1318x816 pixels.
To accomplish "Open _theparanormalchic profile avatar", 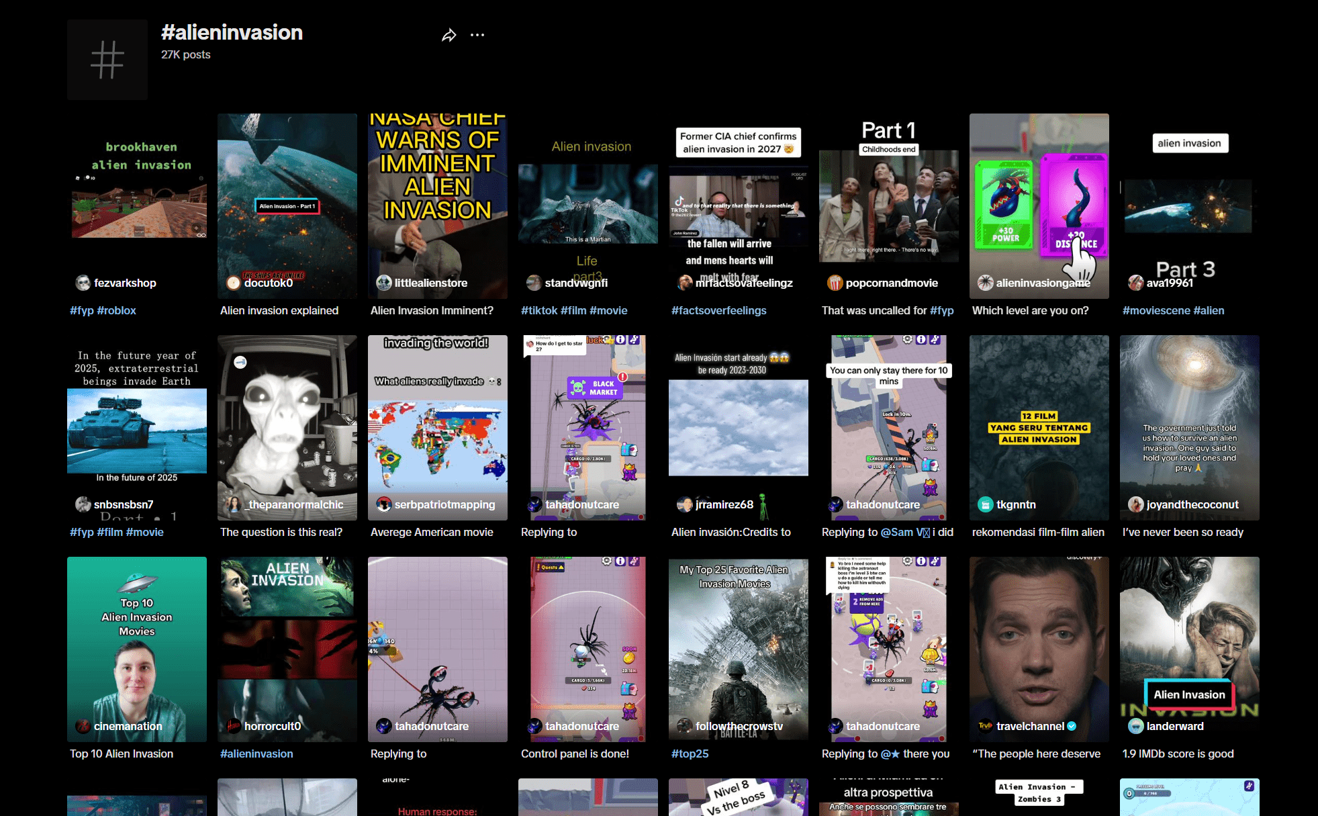I will [x=233, y=504].
